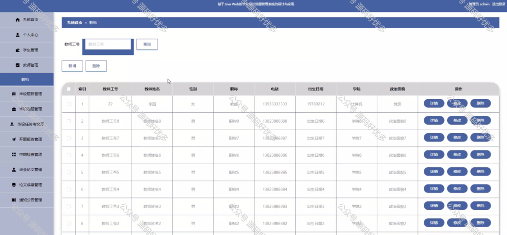Click the 教师工号 search input field
Image resolution: width=507 pixels, height=235 pixels.
108,45
